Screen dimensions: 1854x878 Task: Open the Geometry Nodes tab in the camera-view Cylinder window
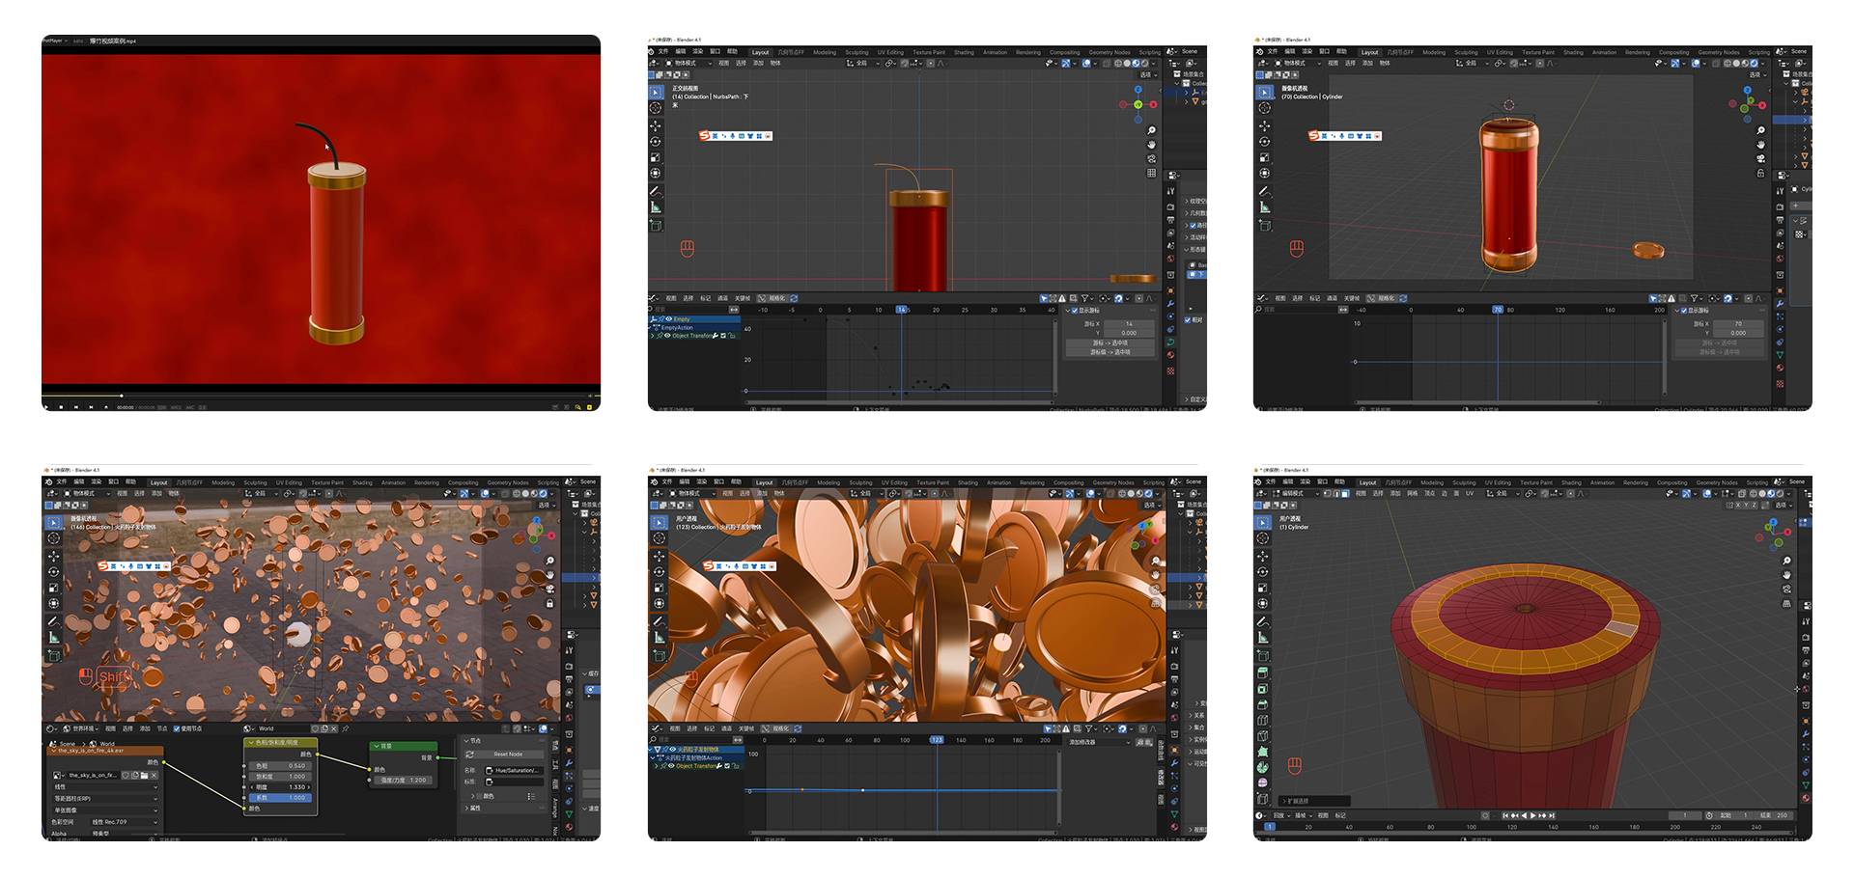pos(1718,52)
